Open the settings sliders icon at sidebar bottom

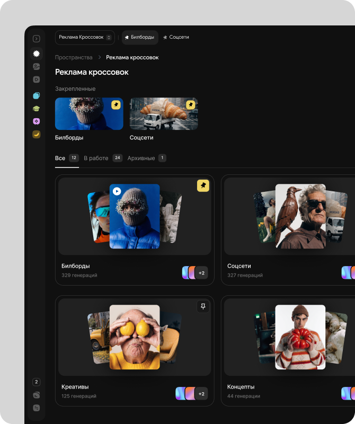(36, 408)
